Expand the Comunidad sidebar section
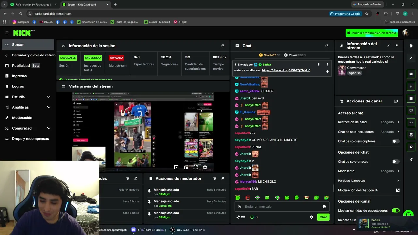Viewport: 418px width, 235px height. point(49,128)
